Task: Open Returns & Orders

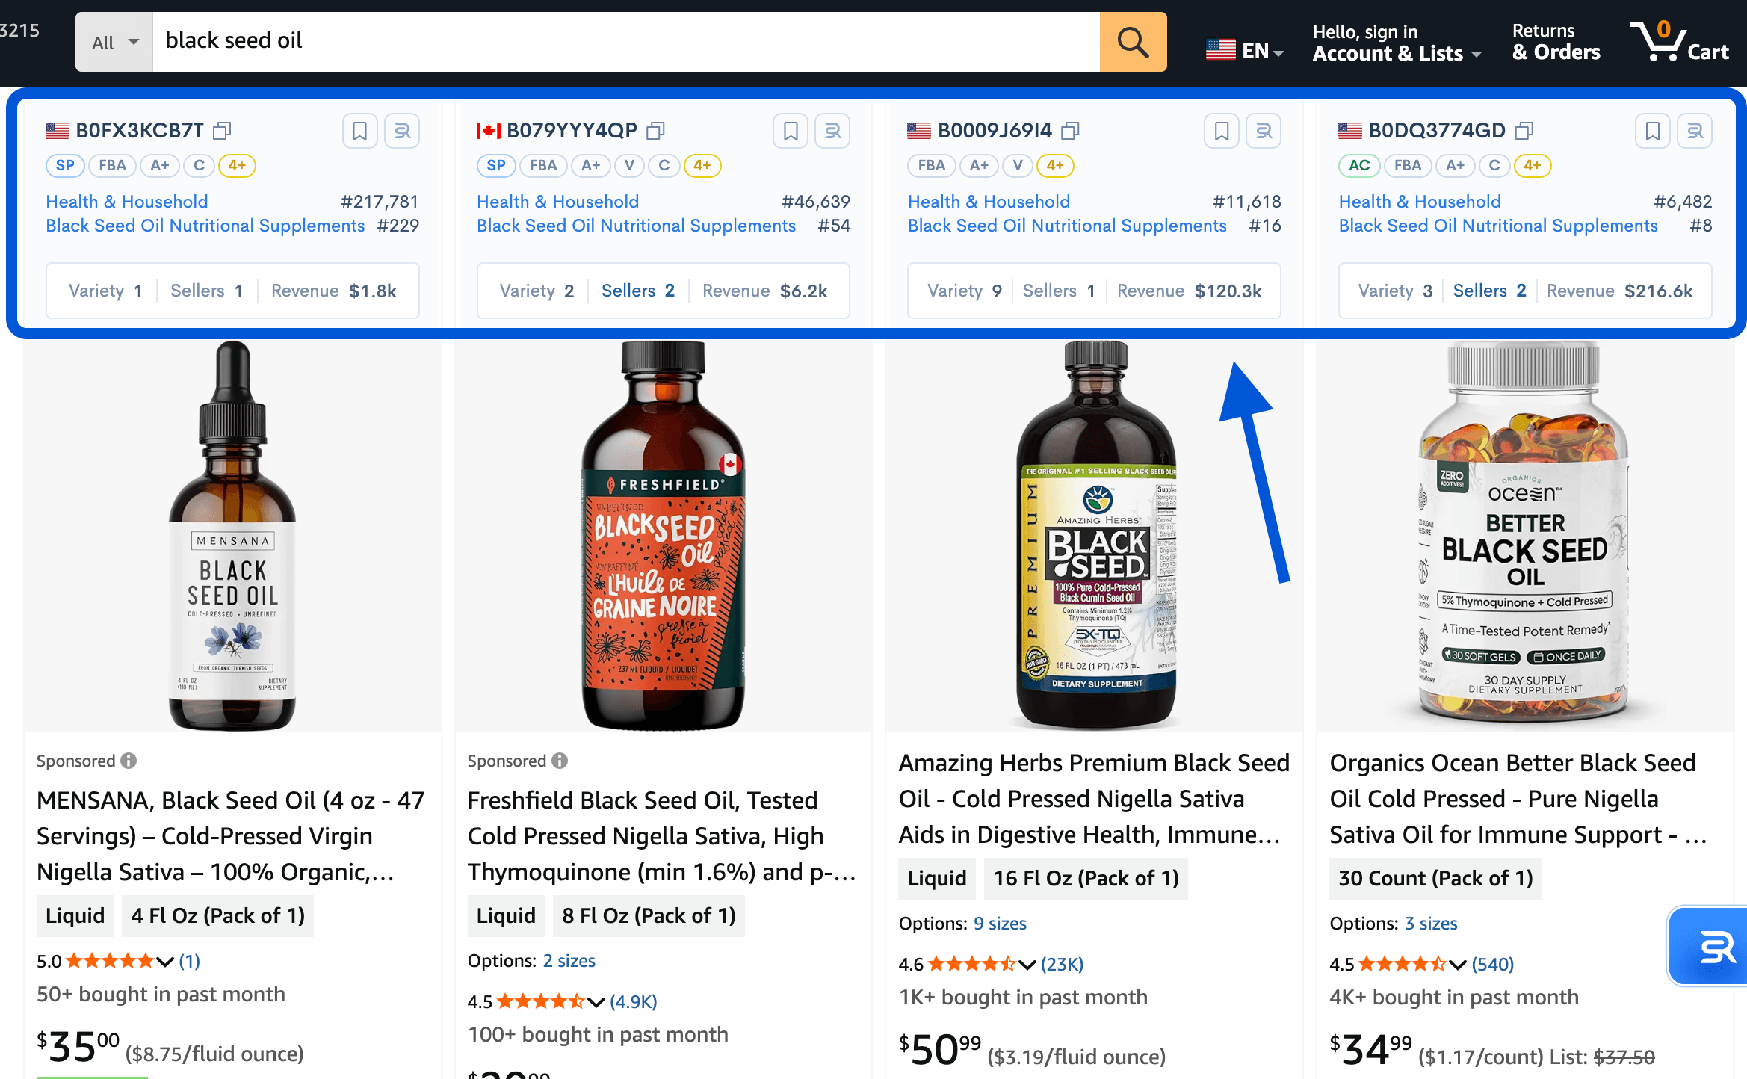Action: coord(1556,42)
